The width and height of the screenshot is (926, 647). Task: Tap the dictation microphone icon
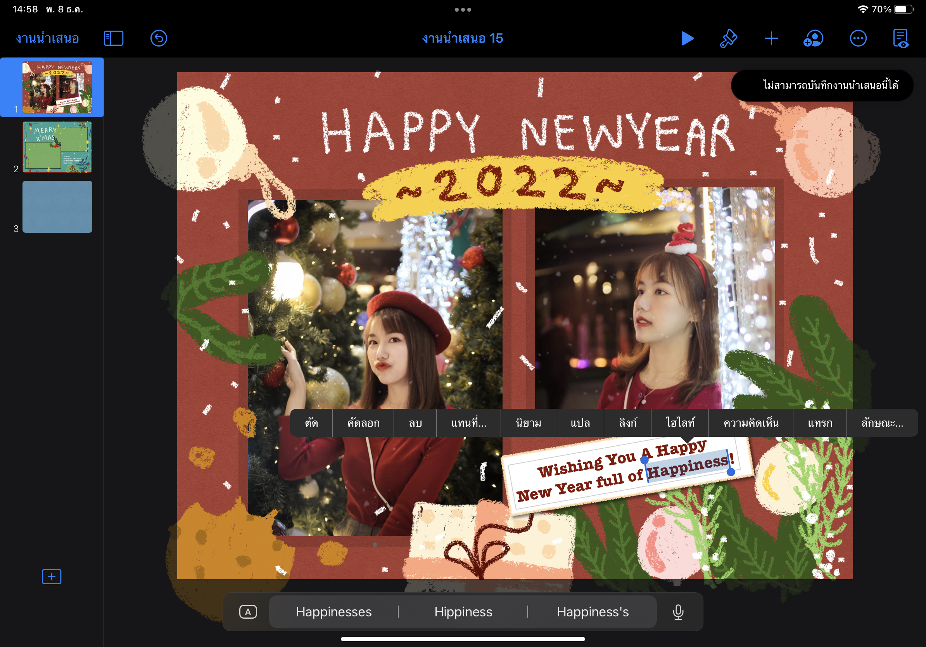click(678, 612)
